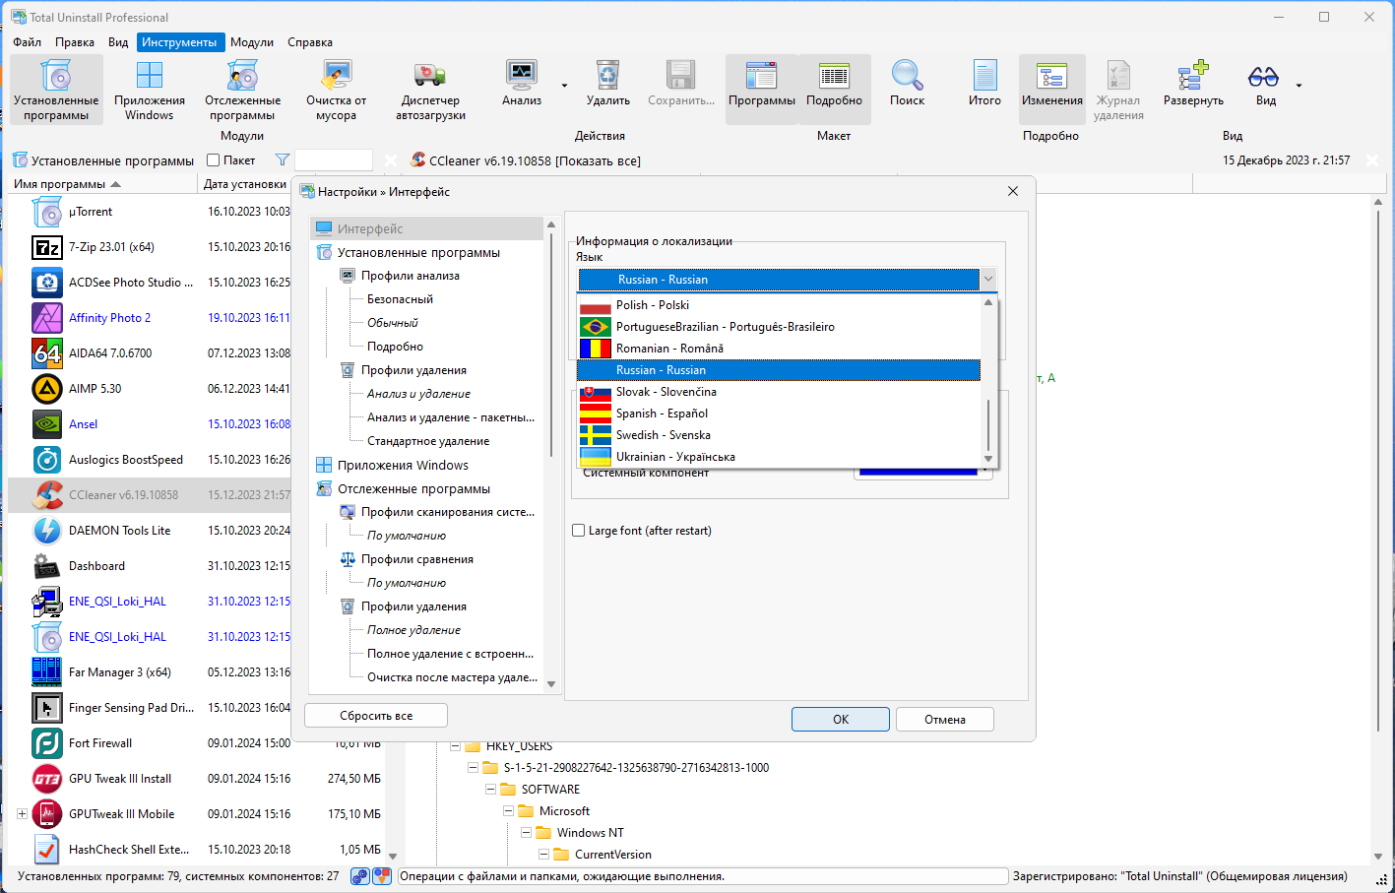1395x893 pixels.
Task: Select ACDSee Photo Studio entry
Action: coord(131,283)
